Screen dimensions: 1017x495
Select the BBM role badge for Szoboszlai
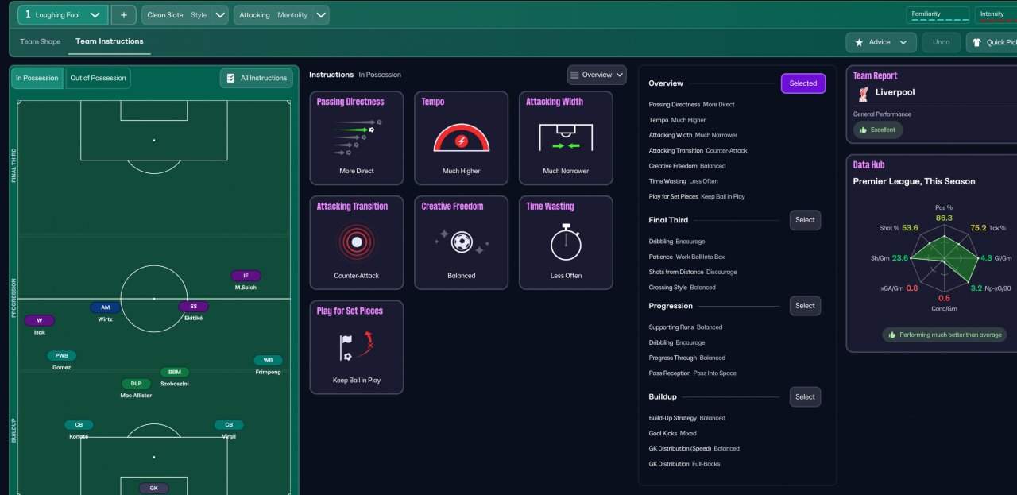click(175, 372)
